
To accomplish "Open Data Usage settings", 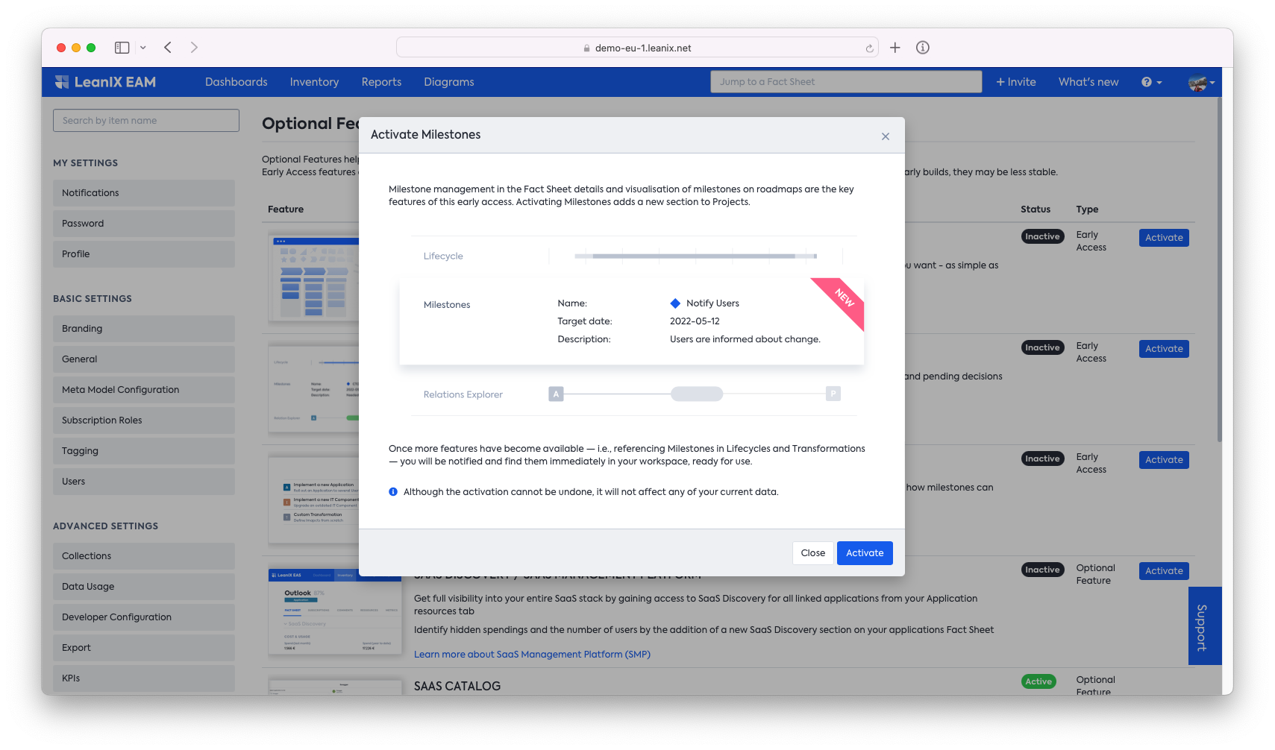I will pos(144,587).
